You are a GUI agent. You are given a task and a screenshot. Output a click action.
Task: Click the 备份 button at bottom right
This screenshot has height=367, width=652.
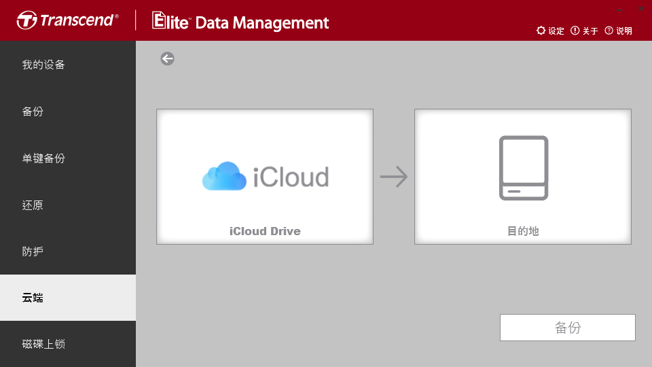(x=568, y=328)
